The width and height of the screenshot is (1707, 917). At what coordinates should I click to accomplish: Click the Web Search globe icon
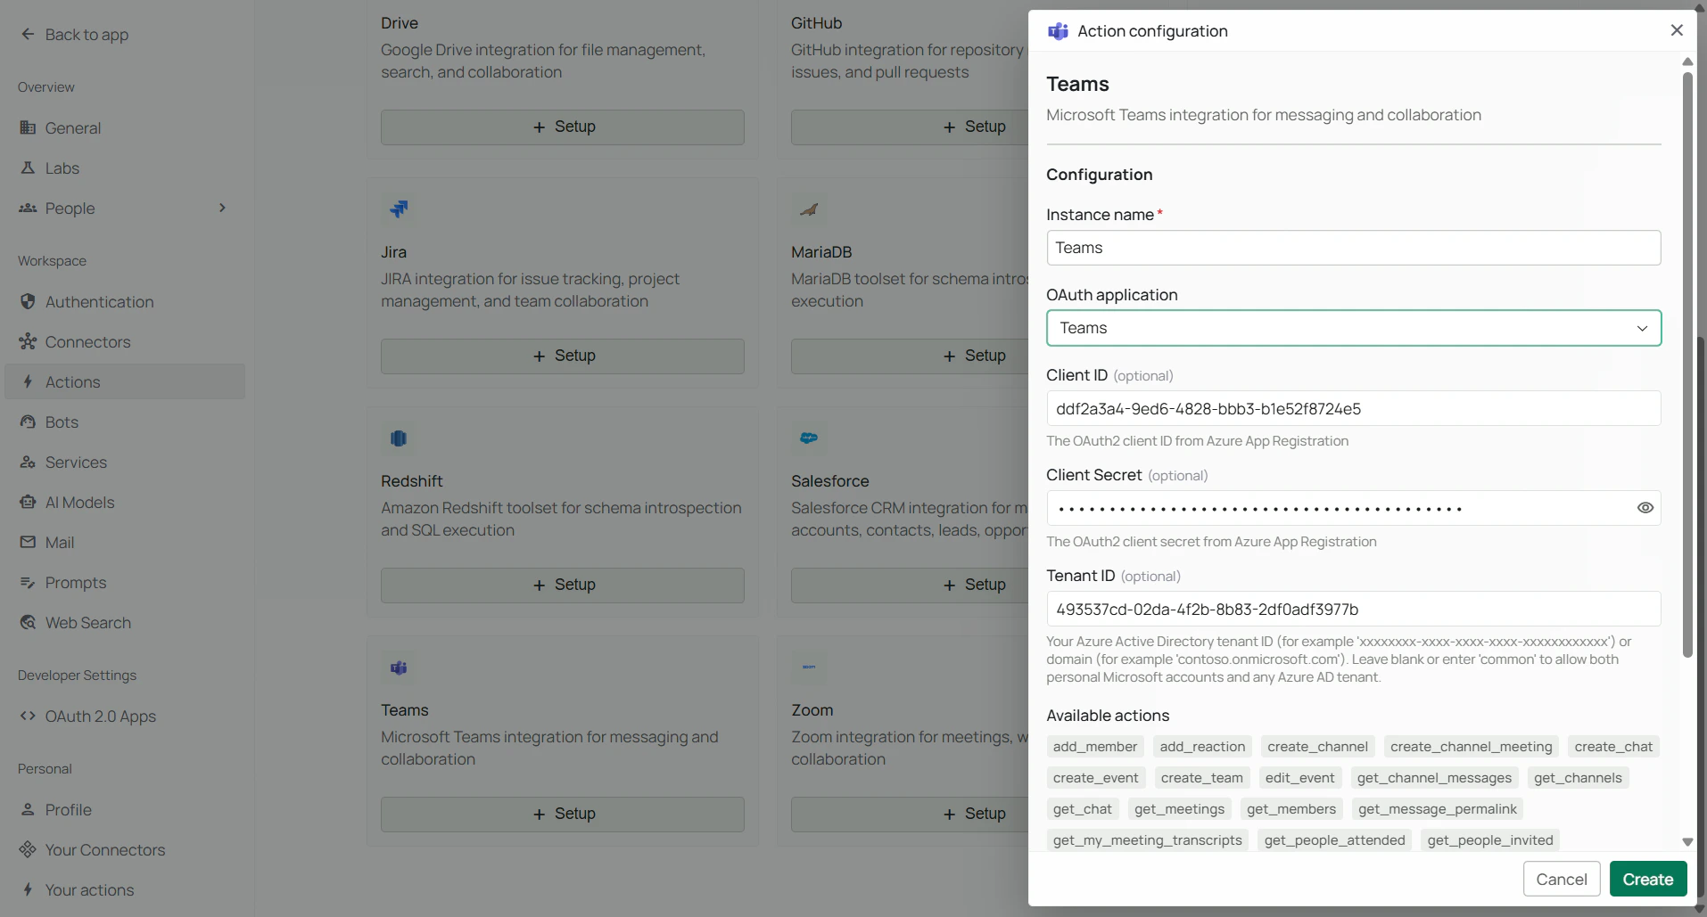(28, 622)
